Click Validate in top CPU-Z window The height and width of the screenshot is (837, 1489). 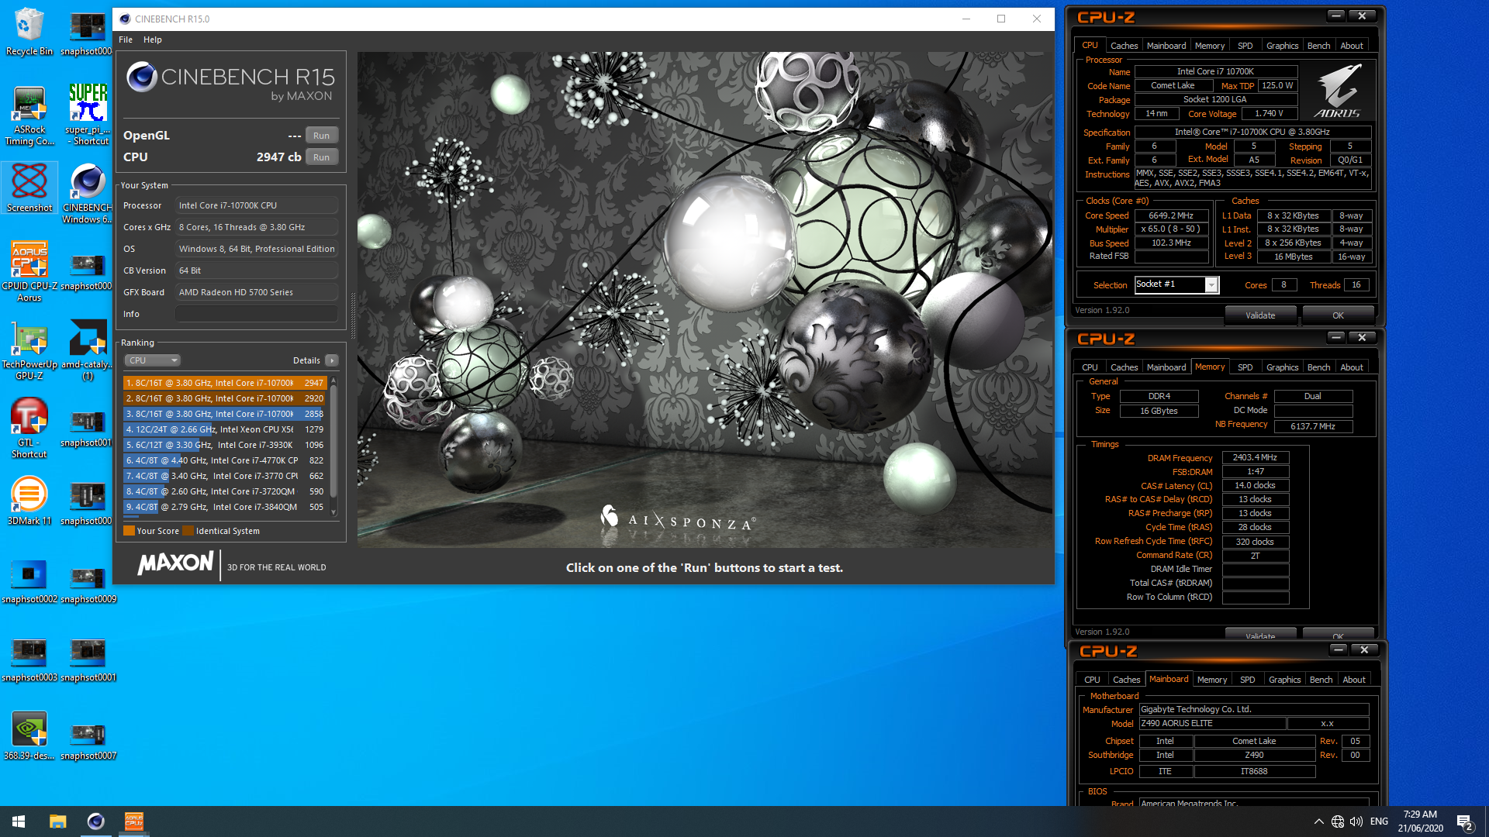(1260, 315)
